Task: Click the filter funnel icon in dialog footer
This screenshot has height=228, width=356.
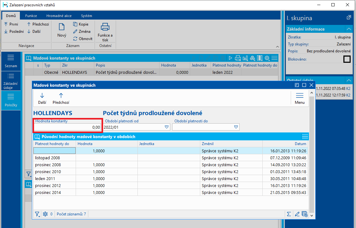Action: 38,214
